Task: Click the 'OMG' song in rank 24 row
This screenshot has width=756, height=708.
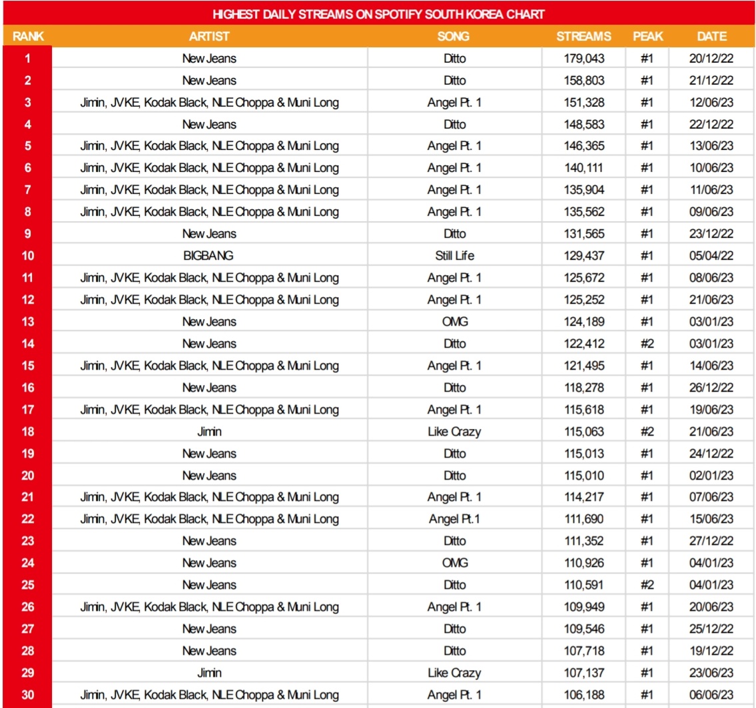Action: (455, 563)
